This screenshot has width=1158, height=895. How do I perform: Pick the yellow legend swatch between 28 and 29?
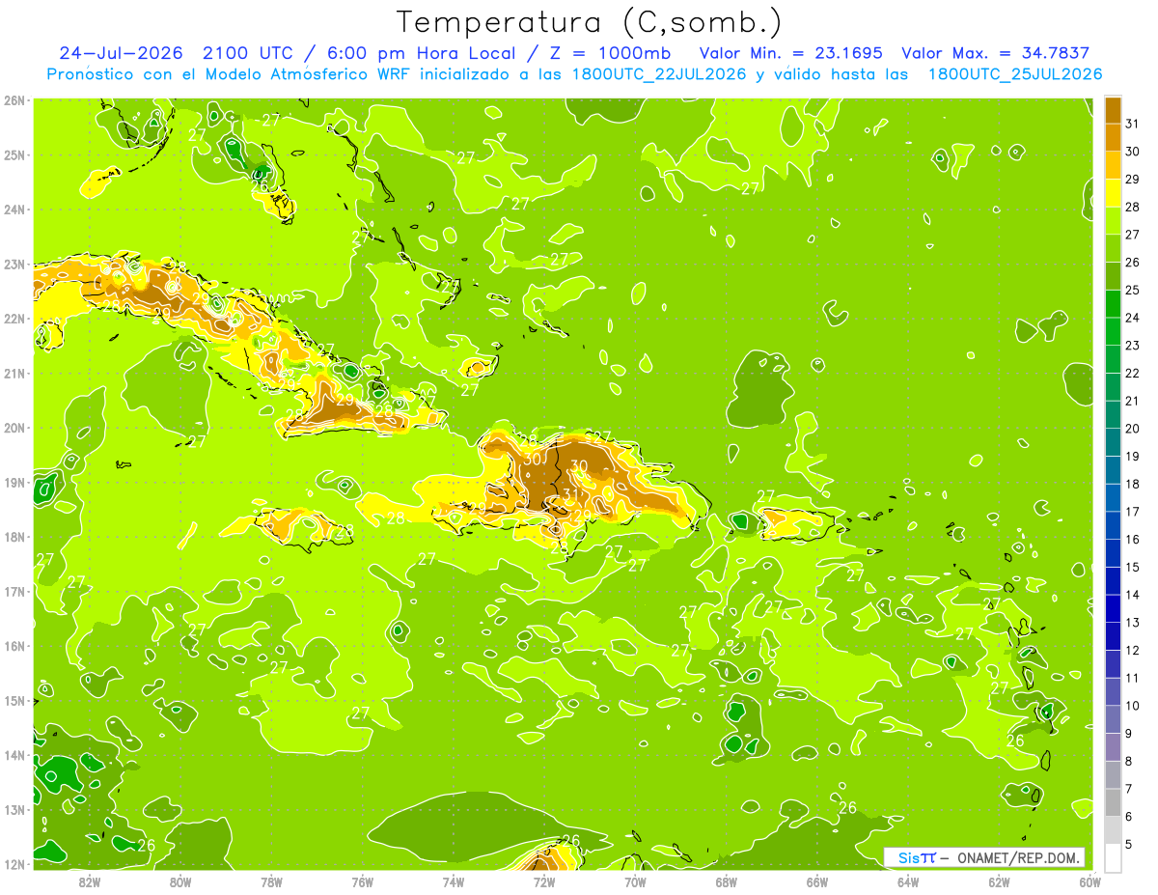[x=1113, y=193]
